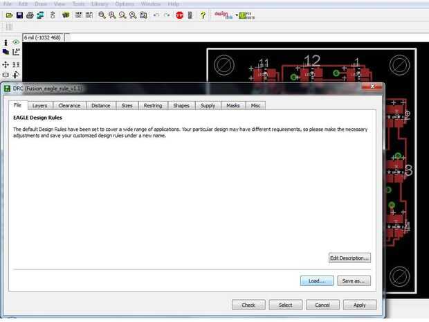
Task: Click the 'EAGLE Design Rules' heading text
Action: (38, 118)
